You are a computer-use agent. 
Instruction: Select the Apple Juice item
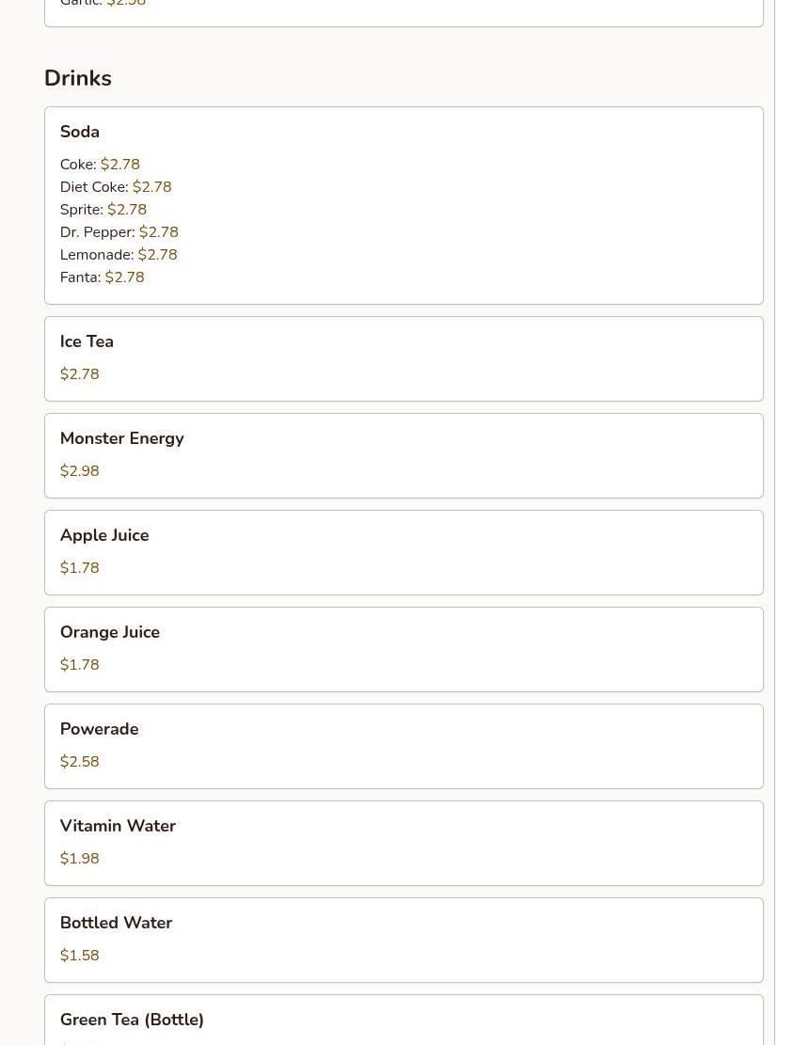[x=104, y=535]
